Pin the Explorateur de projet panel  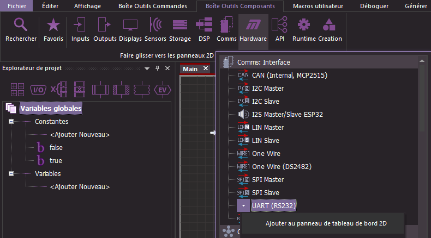[x=157, y=68]
